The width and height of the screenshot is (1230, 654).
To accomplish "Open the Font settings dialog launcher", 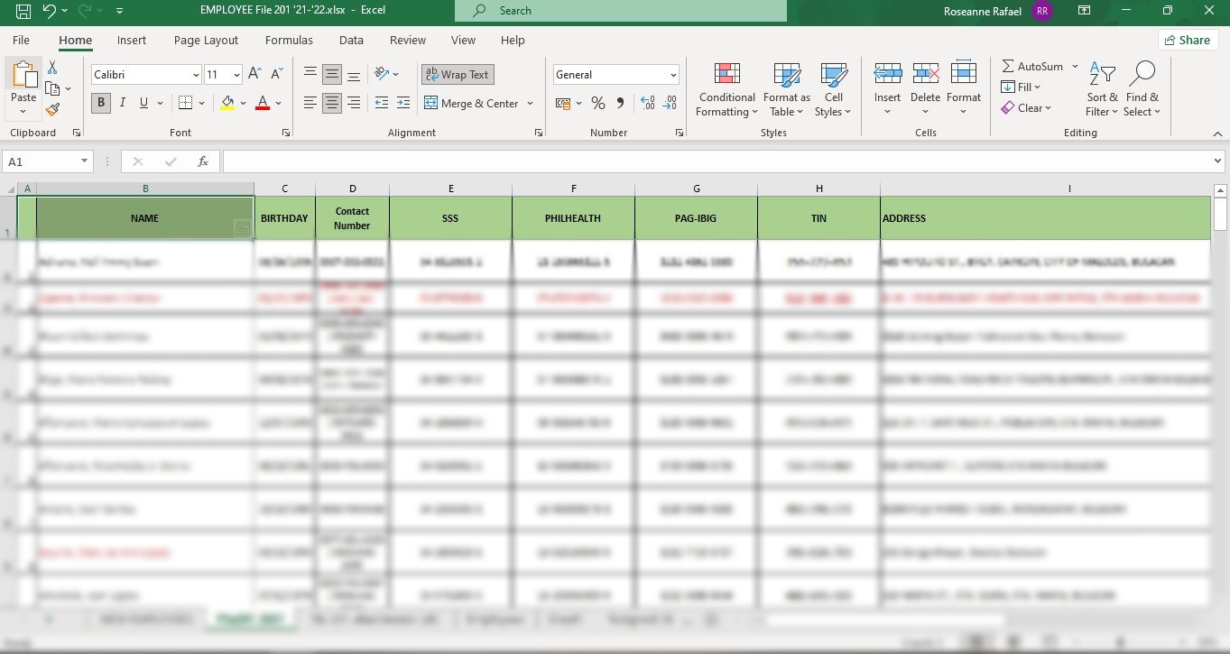I will (286, 133).
